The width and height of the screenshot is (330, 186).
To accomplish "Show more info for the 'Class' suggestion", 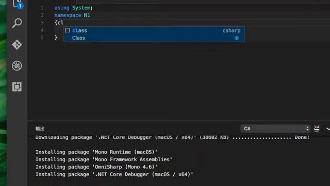I will pos(237,38).
